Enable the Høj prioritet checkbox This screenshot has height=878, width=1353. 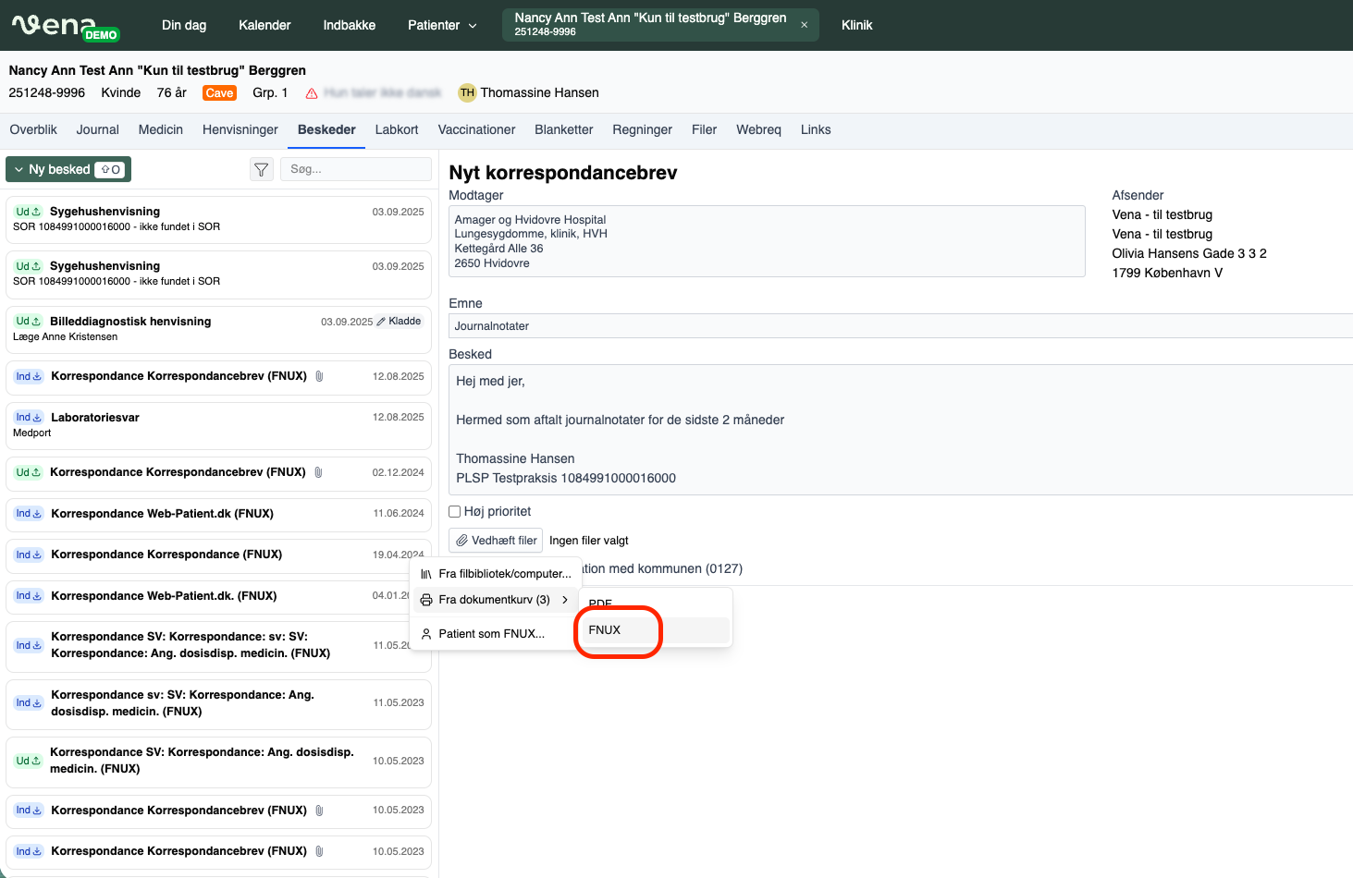(x=455, y=511)
